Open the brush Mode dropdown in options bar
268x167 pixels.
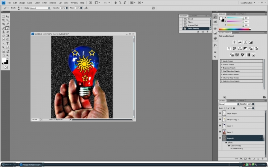(x=40, y=8)
